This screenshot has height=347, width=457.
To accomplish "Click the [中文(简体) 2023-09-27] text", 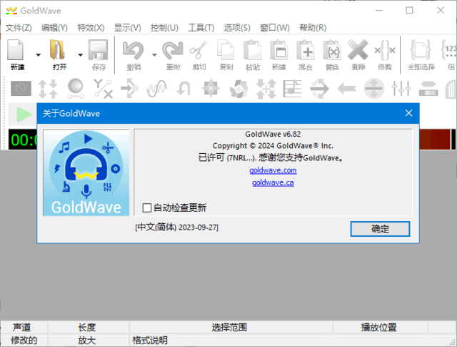I will click(x=176, y=228).
